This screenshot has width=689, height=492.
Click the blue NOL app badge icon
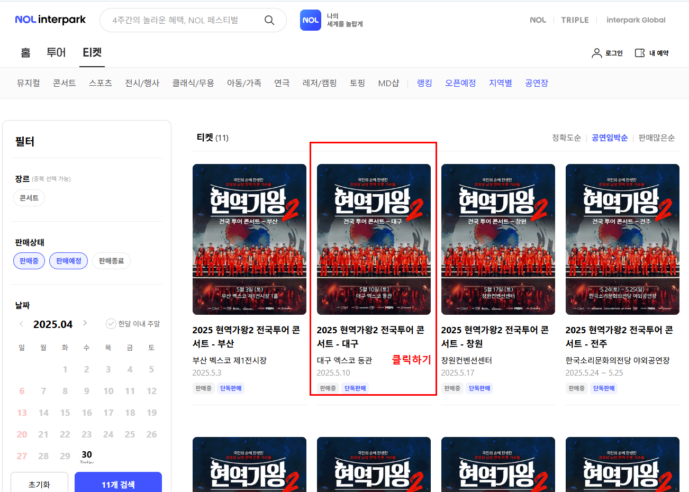coord(311,20)
